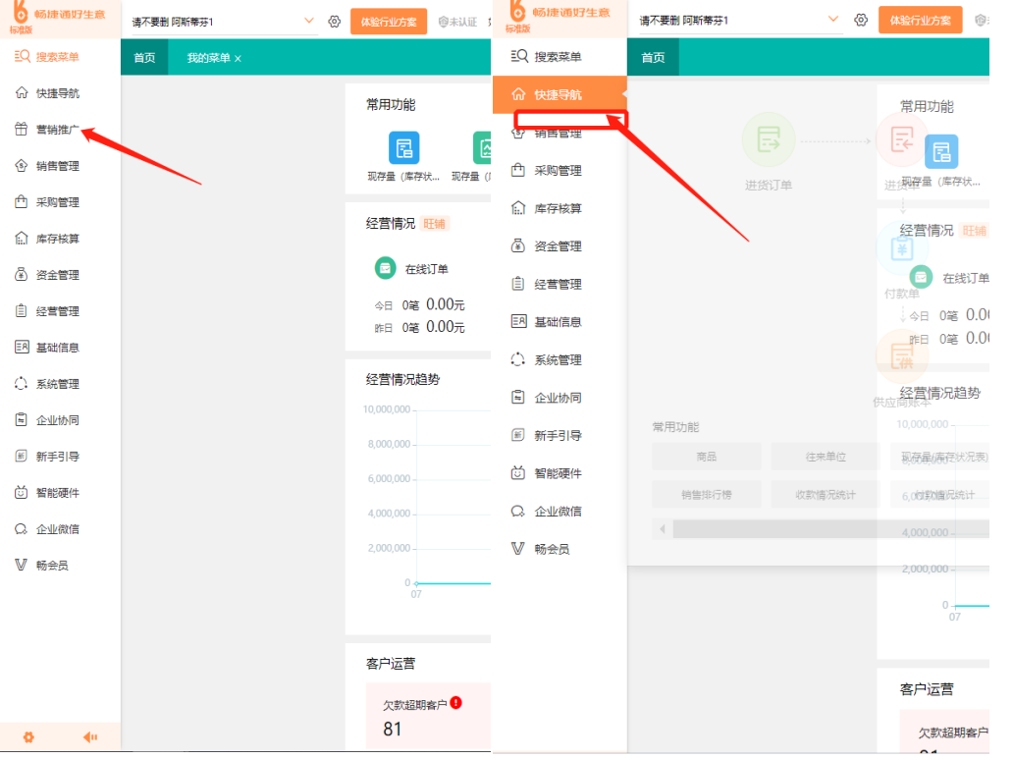The image size is (1013, 760).
Task: Click the red overdue alert icon beside 欠款超期客户
Action: [456, 703]
